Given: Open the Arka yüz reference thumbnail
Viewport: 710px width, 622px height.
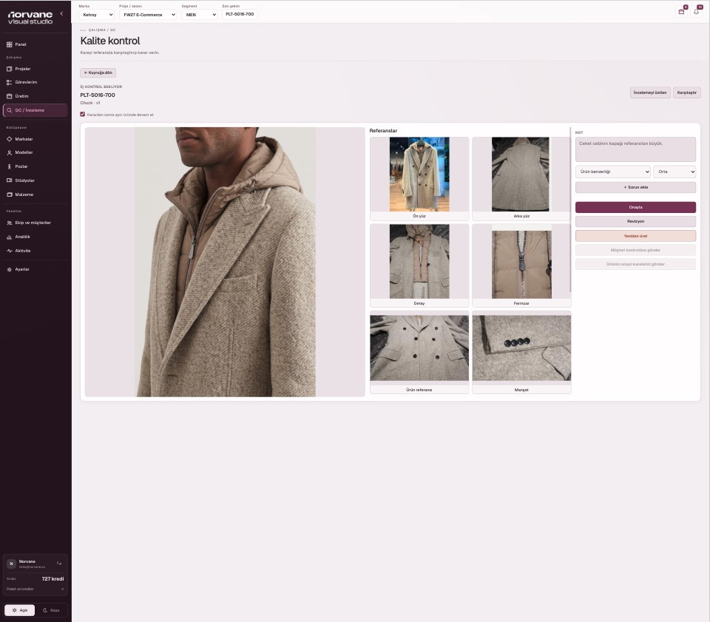Looking at the screenshot, I should (x=521, y=179).
